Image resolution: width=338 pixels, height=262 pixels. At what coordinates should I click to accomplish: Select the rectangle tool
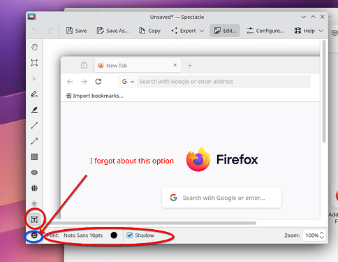tap(34, 157)
